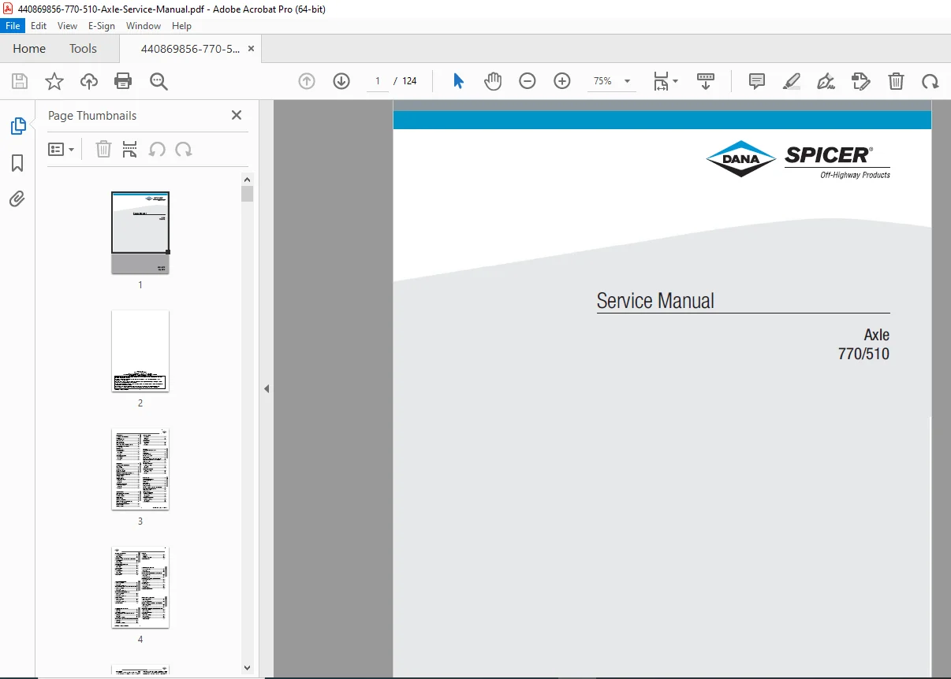Delete page using toolbar trash icon
Screen dimensions: 951x679
(896, 81)
